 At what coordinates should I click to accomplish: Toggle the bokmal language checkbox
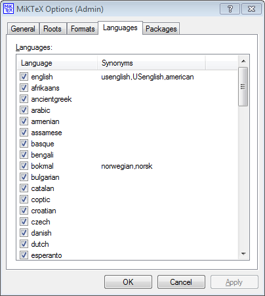point(24,166)
